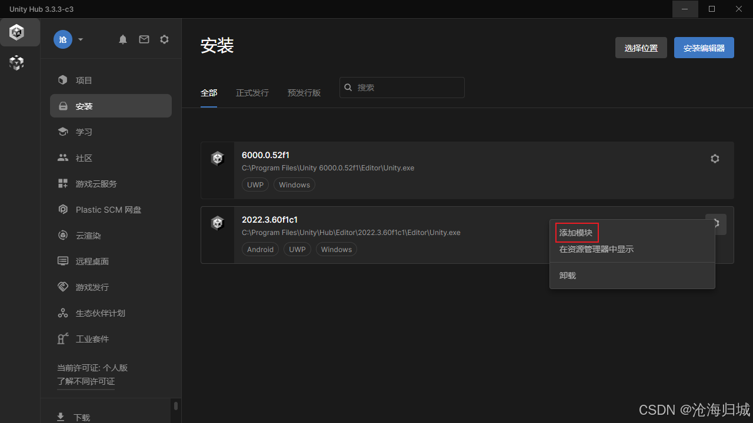Click Unity logo of 2022.3.60f1c1 install

[x=218, y=223]
